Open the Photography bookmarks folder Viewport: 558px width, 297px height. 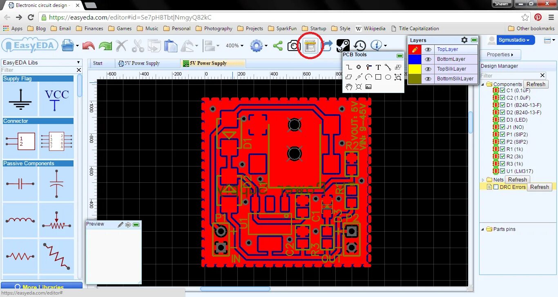214,29
